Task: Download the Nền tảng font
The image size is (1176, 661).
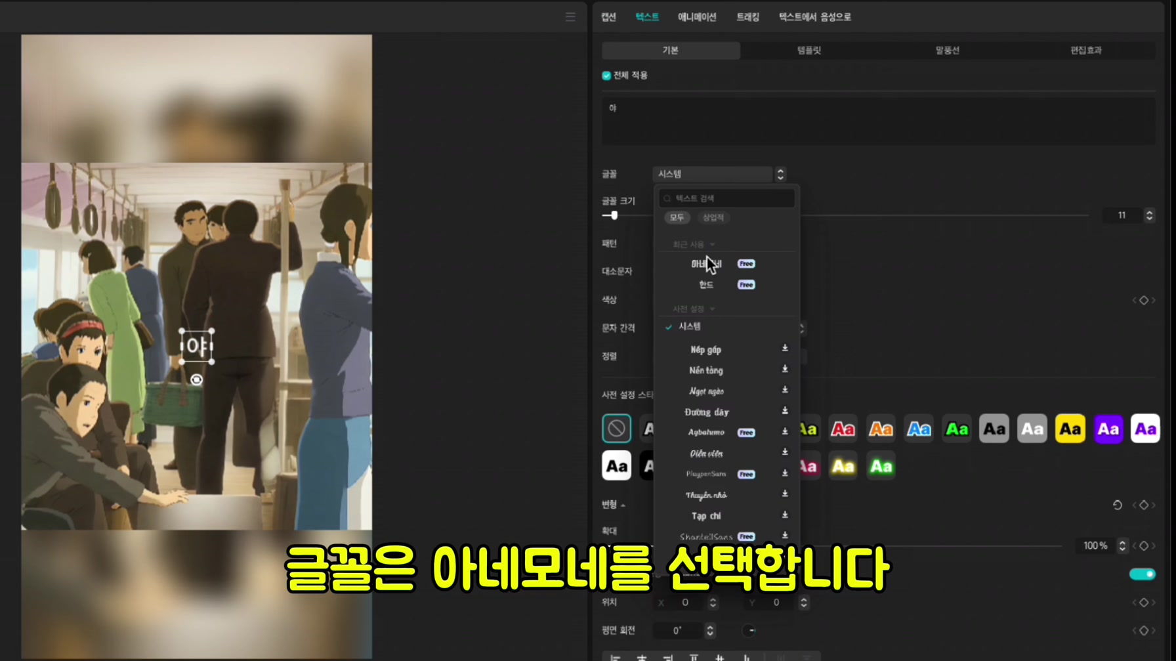Action: [785, 370]
